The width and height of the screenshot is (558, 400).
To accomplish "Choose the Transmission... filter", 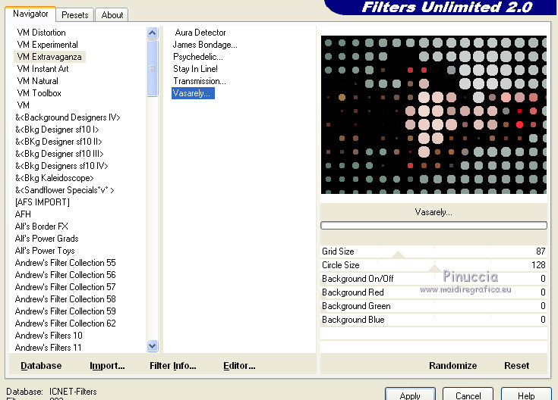I will (199, 81).
